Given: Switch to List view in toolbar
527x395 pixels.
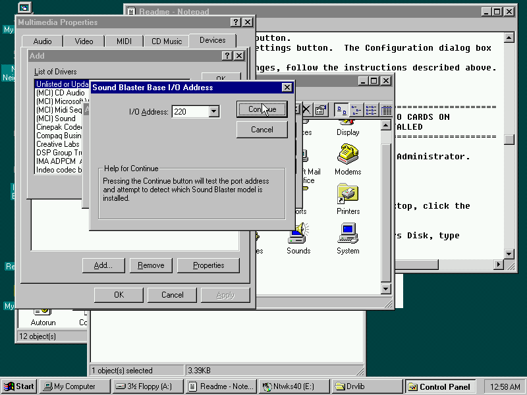Looking at the screenshot, I should point(372,110).
